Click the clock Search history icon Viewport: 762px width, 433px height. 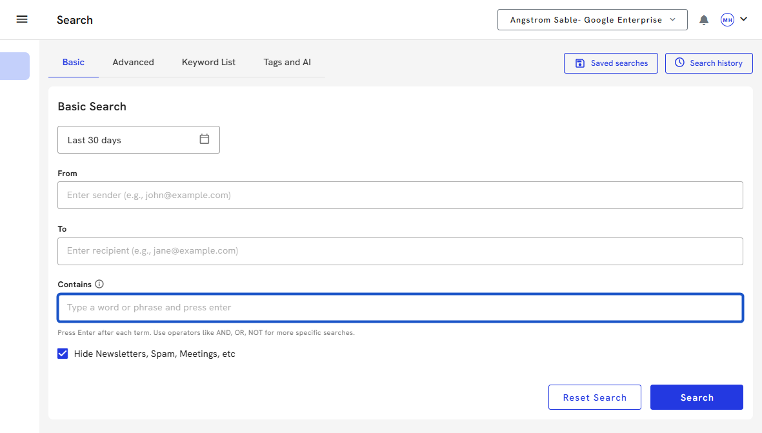(679, 63)
